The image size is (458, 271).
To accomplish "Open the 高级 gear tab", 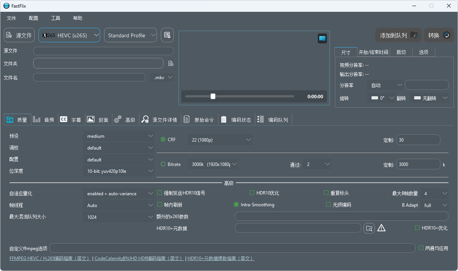I will (x=125, y=120).
